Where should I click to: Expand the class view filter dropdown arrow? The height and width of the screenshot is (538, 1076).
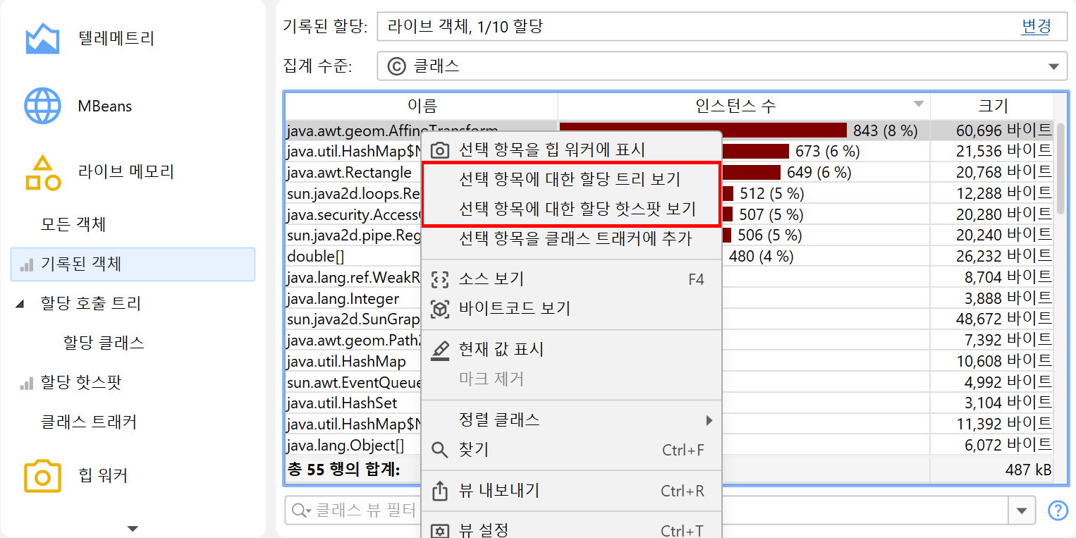click(x=1022, y=510)
